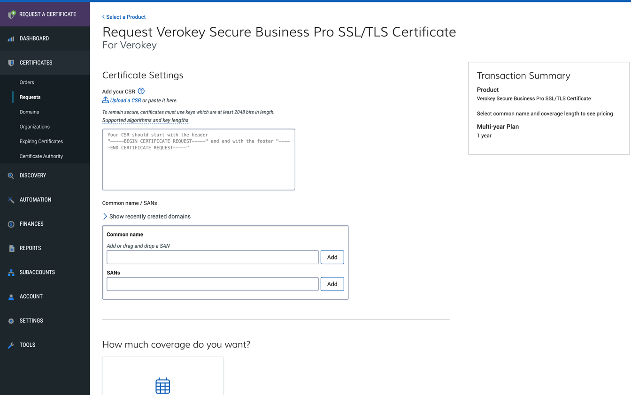The height and width of the screenshot is (395, 631).
Task: Select the Dashboard bar-chart icon
Action: [x=10, y=38]
